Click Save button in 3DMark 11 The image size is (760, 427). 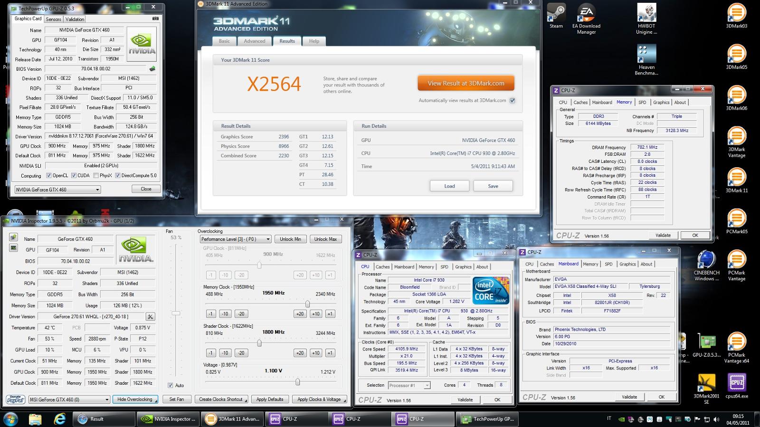point(493,186)
